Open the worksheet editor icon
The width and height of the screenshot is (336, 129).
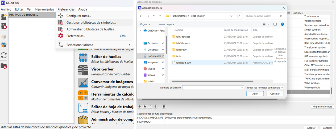point(83,108)
